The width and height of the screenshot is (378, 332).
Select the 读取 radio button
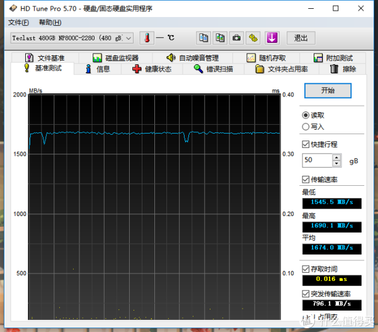pyautogui.click(x=306, y=115)
